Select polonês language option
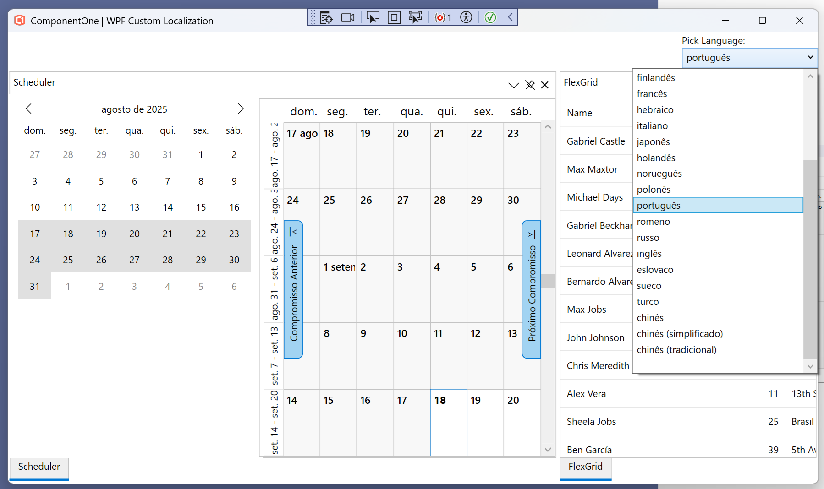Viewport: 824px width, 489px height. click(x=718, y=190)
